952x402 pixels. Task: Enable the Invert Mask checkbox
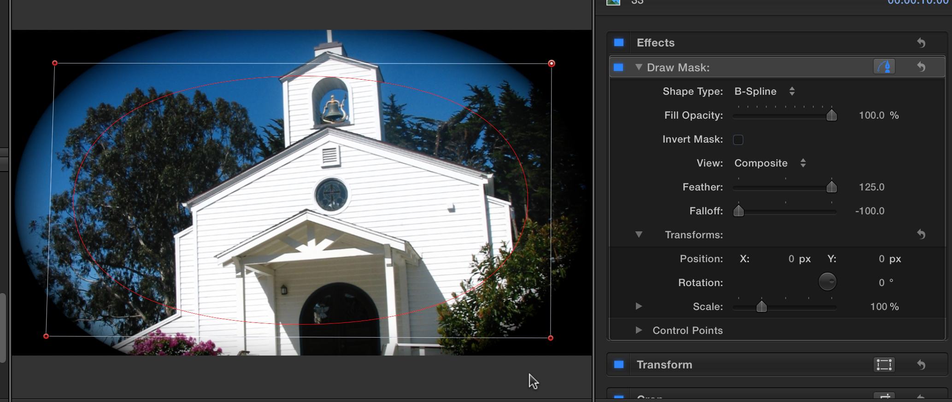(x=738, y=139)
